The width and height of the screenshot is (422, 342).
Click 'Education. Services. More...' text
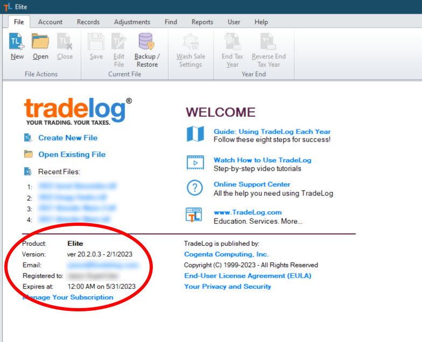point(258,221)
